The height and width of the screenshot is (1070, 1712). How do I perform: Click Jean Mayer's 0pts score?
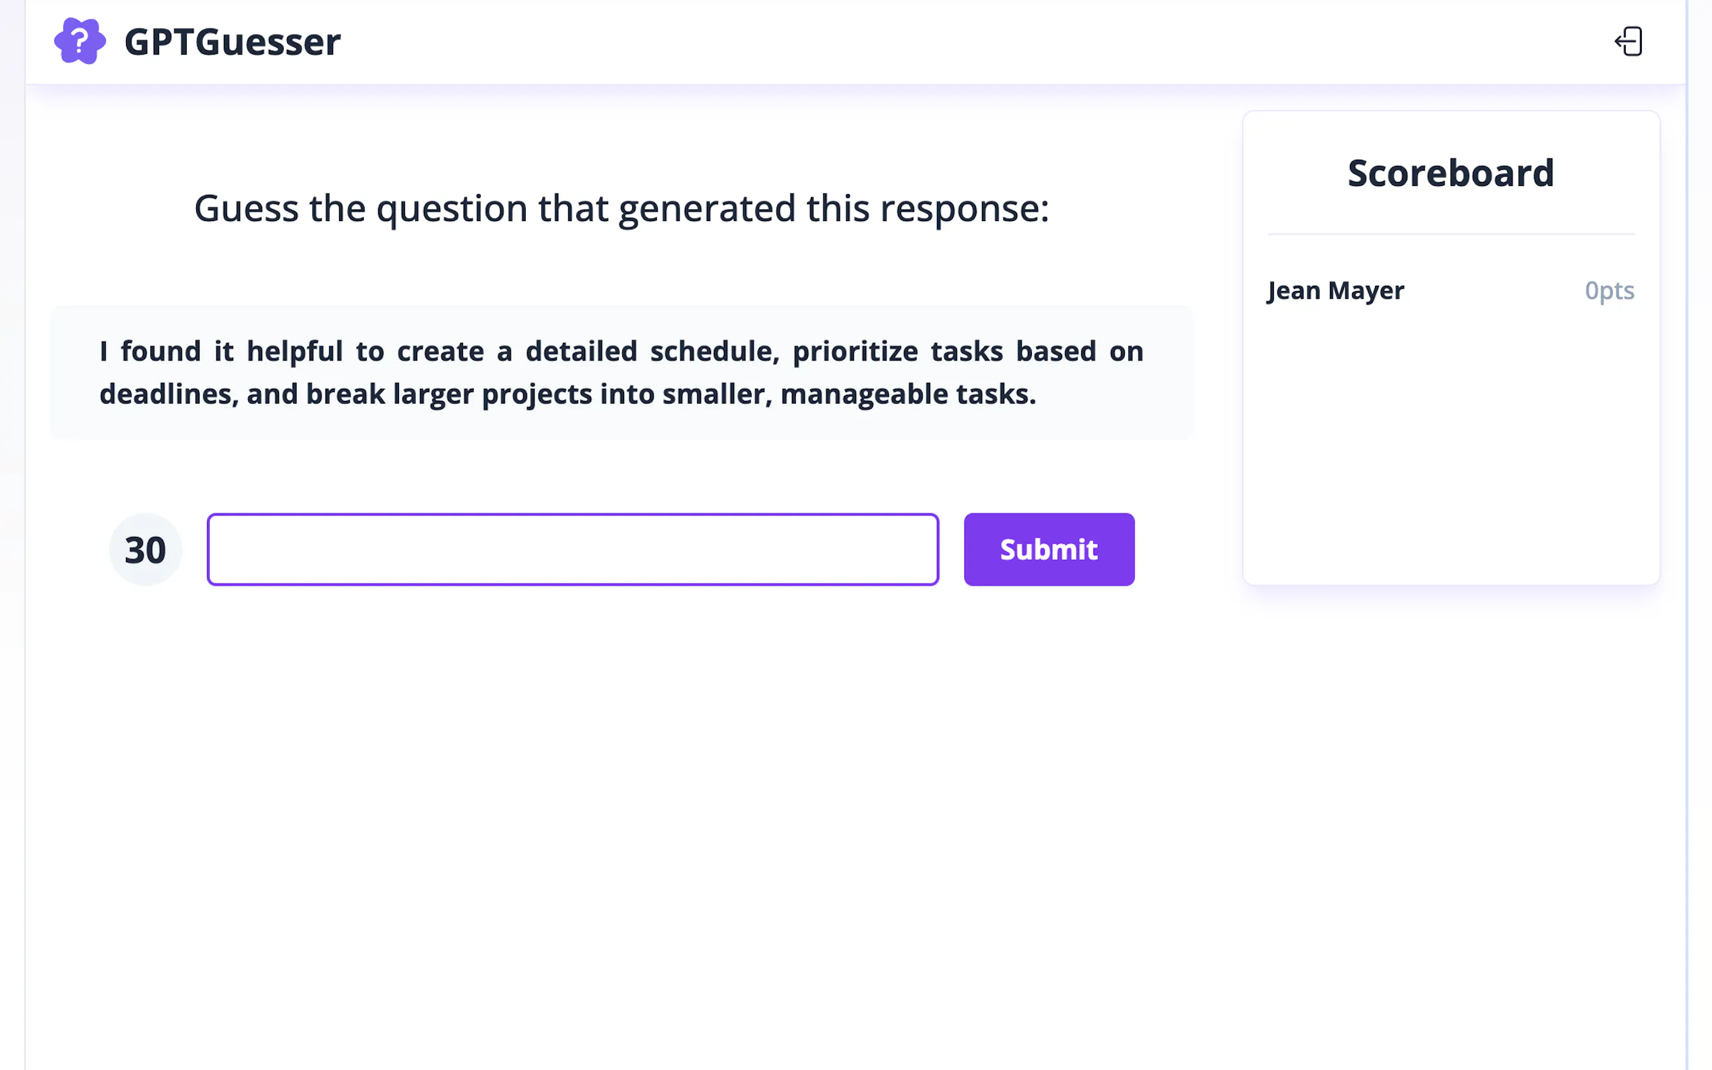(1609, 290)
